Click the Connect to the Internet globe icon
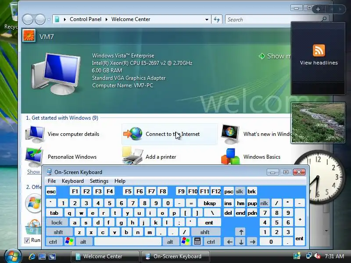The image size is (351, 263). click(133, 134)
